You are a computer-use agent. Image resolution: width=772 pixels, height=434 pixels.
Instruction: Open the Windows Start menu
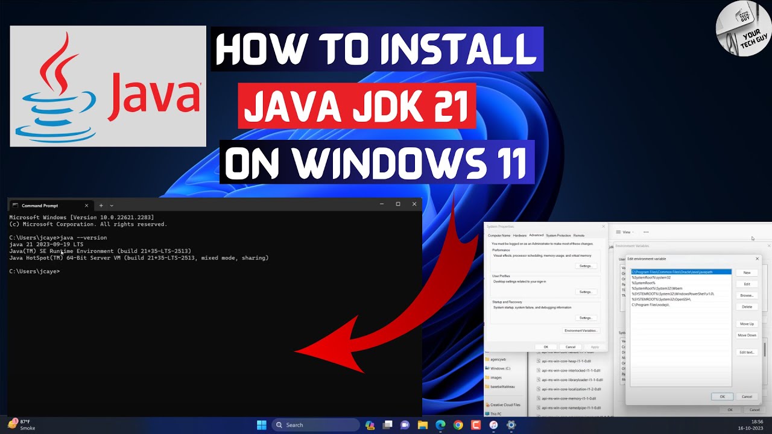pos(262,425)
